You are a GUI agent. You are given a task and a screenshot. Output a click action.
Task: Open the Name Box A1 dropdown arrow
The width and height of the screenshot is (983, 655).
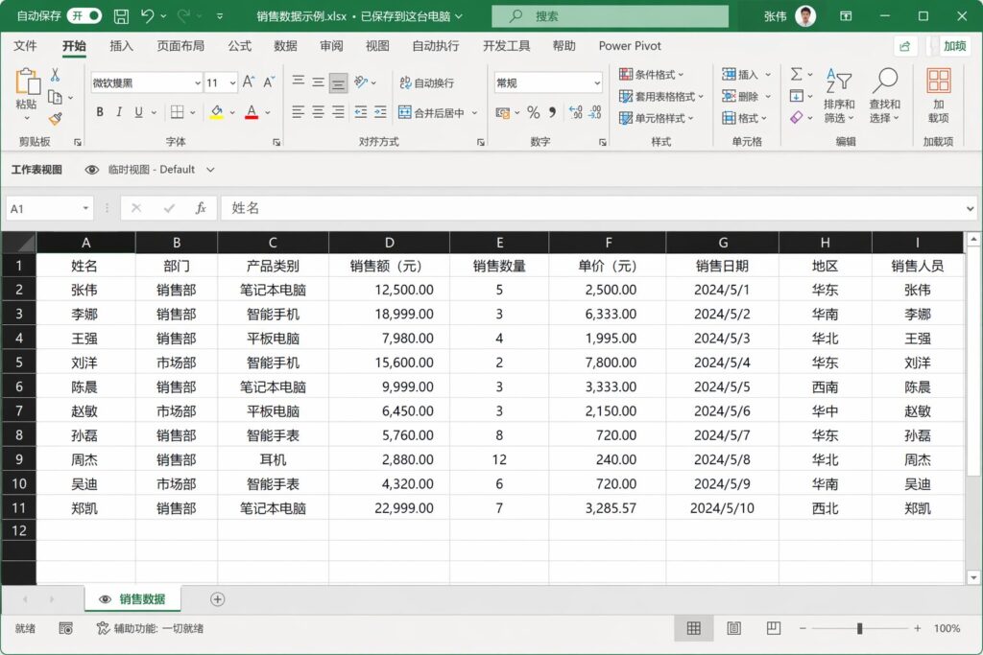coord(85,208)
